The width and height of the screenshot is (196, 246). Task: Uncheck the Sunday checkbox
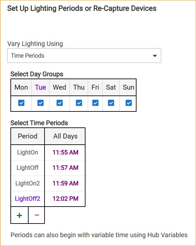coord(129,103)
